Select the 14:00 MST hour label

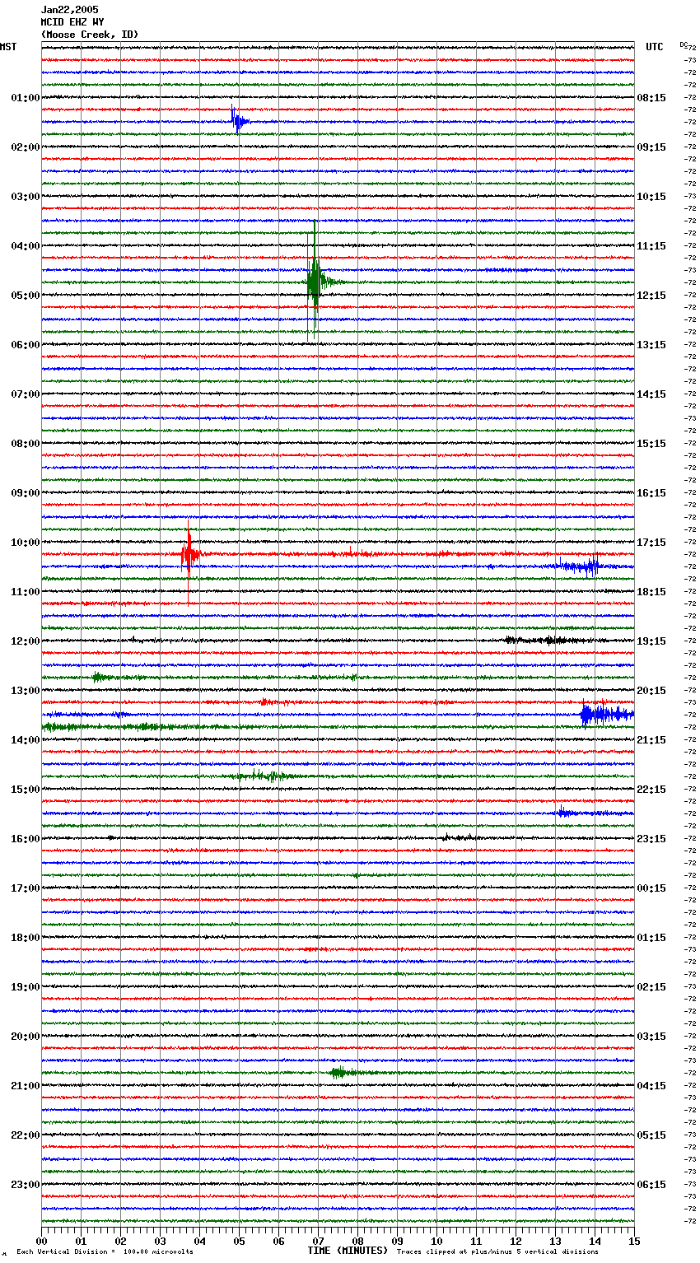pyautogui.click(x=25, y=740)
